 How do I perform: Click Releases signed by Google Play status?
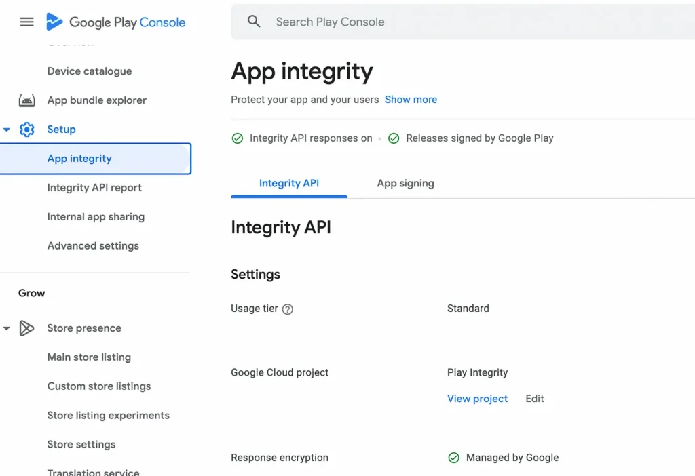point(480,138)
